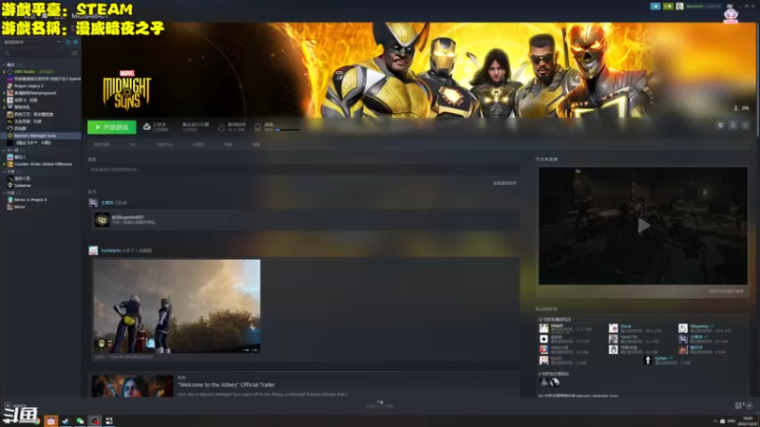Select Counter-Strike: Global Offensive entry

tap(41, 164)
